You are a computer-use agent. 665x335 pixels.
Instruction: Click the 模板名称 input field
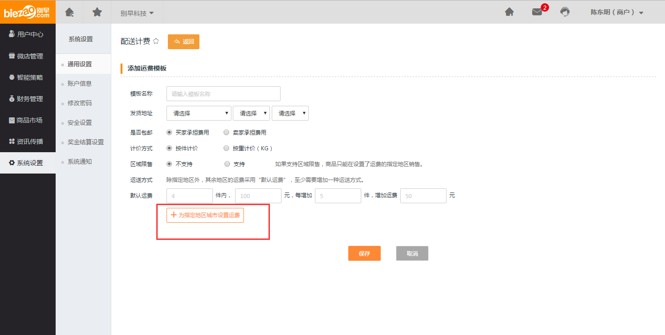(x=223, y=94)
